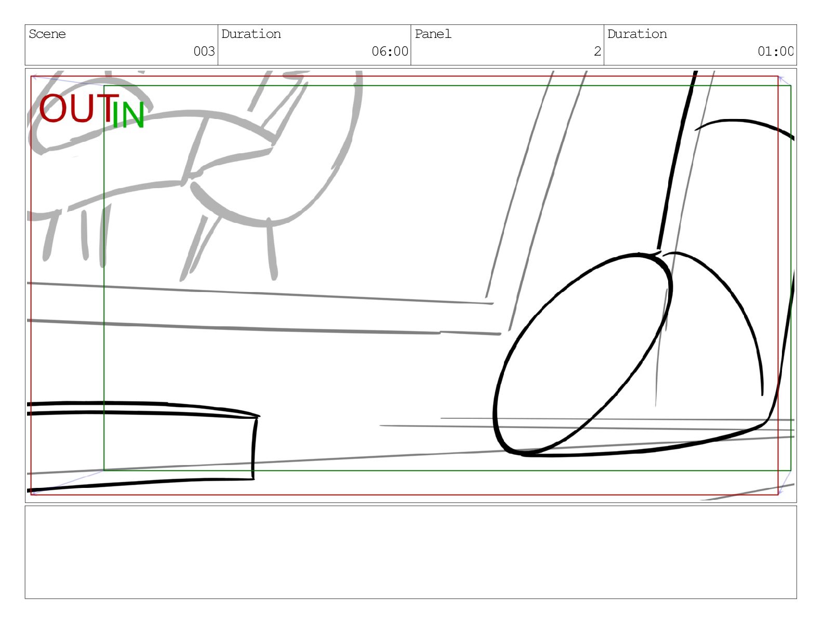This screenshot has width=823, height=636.
Task: Click the Duration label above 01:00
Action: click(x=637, y=34)
